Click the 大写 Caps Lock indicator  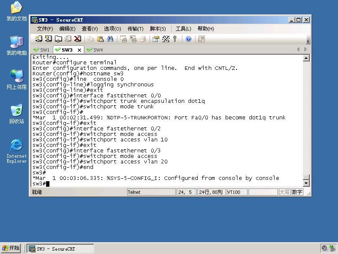284,192
